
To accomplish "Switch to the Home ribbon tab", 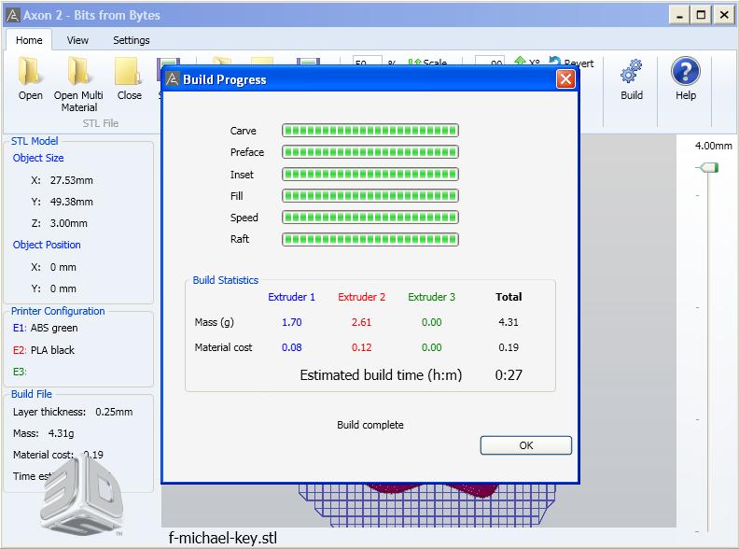I will [29, 40].
